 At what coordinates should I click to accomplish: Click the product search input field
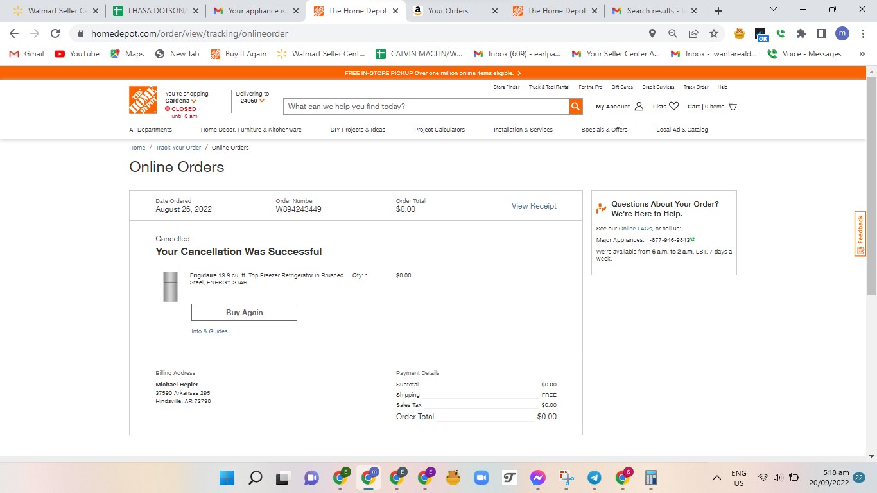(426, 107)
